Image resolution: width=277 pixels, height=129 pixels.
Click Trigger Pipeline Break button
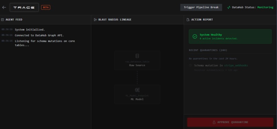point(201,8)
